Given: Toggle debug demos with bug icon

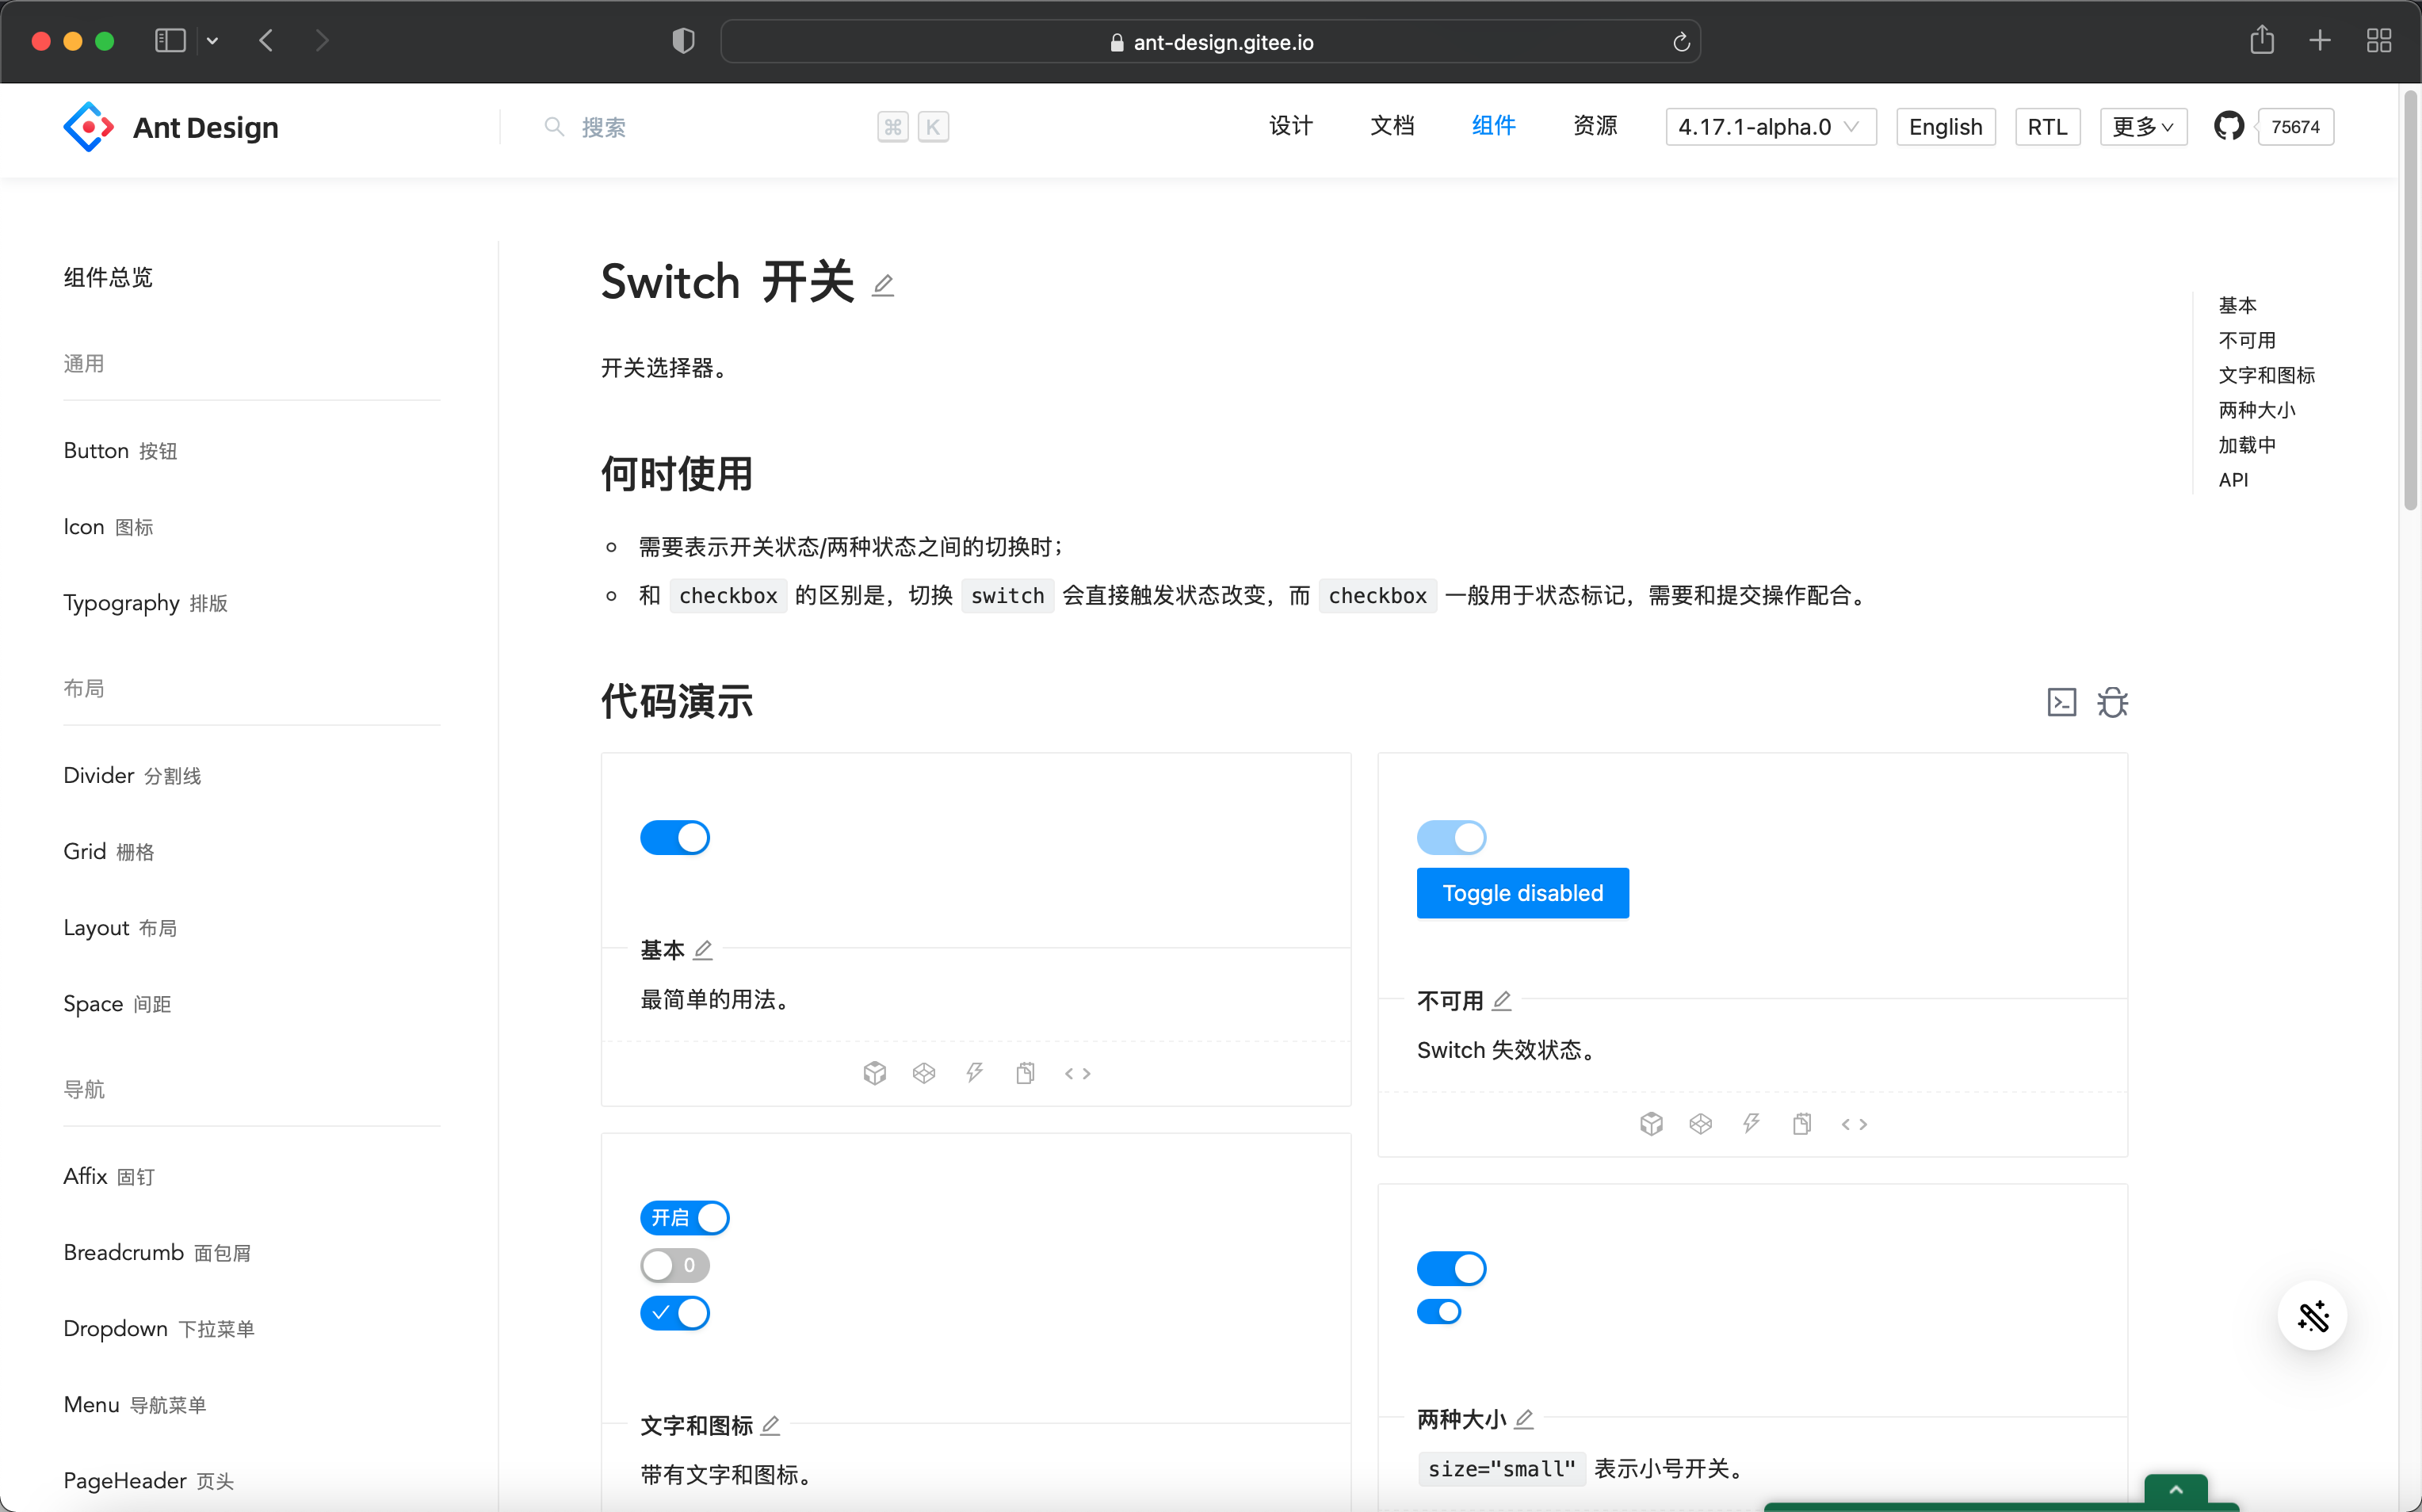Looking at the screenshot, I should 2112,702.
